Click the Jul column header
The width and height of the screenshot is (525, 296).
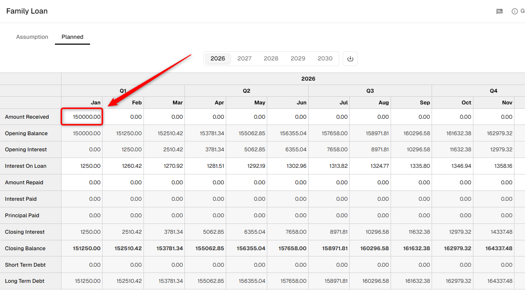pyautogui.click(x=329, y=103)
